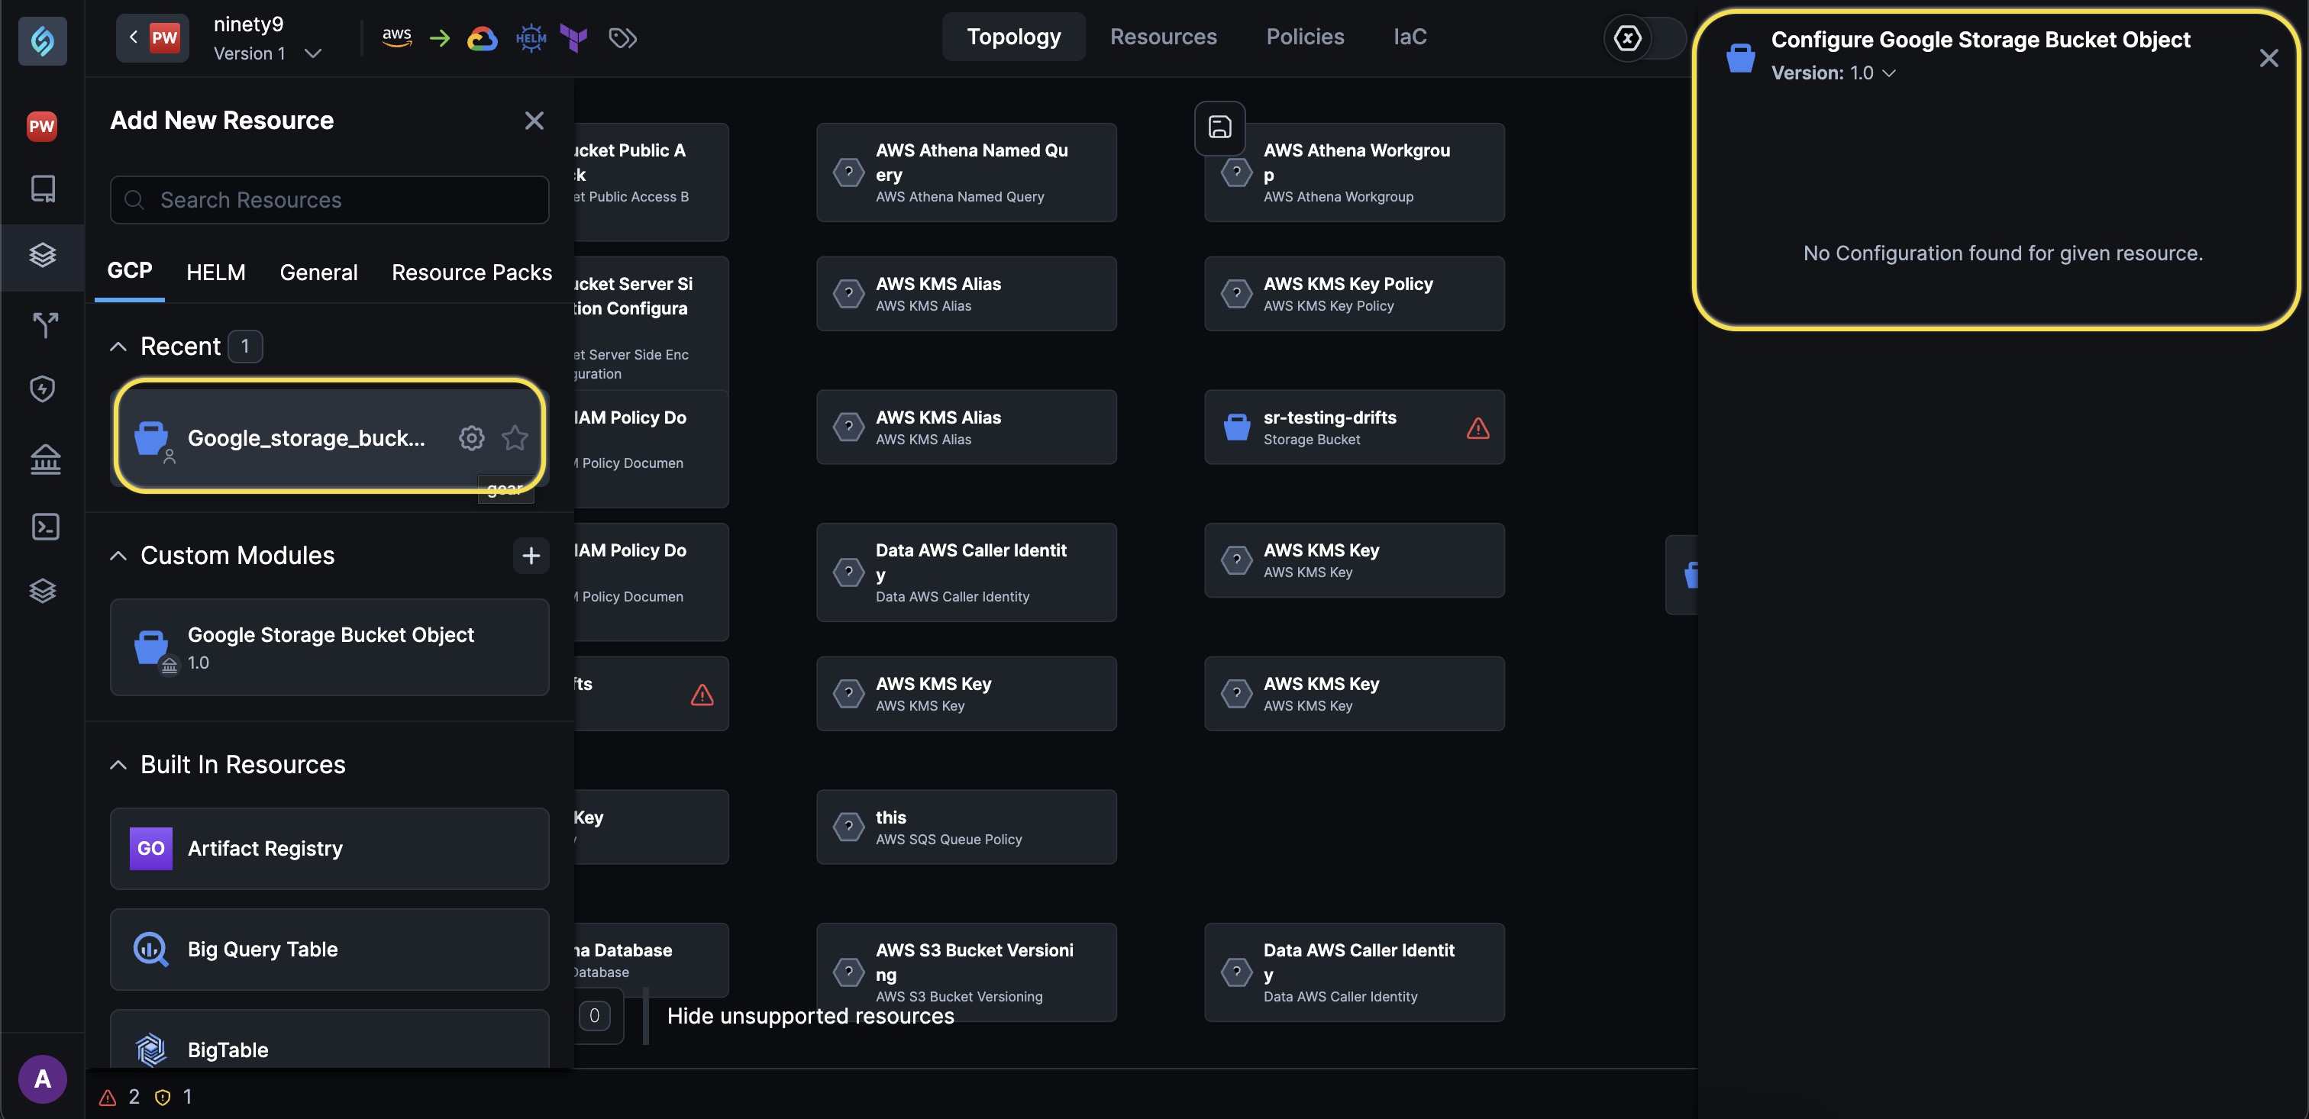The image size is (2309, 1119).
Task: Open the shield bolt icon in sidebar
Action: 43,389
